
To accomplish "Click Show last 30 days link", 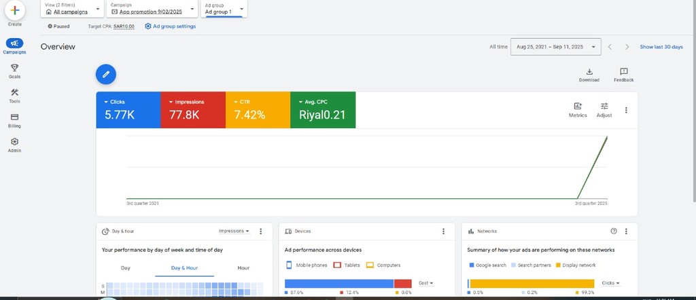I will click(x=661, y=47).
